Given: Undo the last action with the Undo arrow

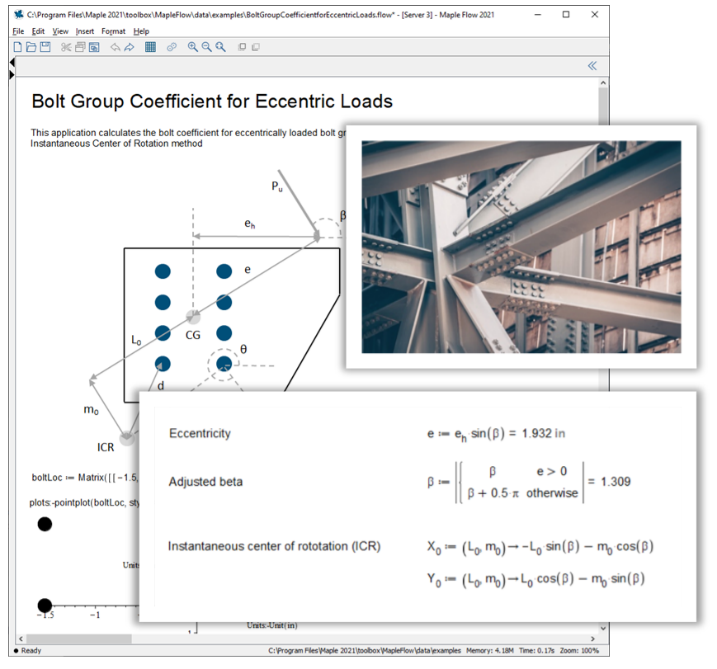Looking at the screenshot, I should click(x=115, y=47).
